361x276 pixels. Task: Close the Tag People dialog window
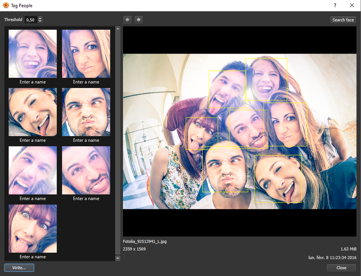pyautogui.click(x=352, y=5)
